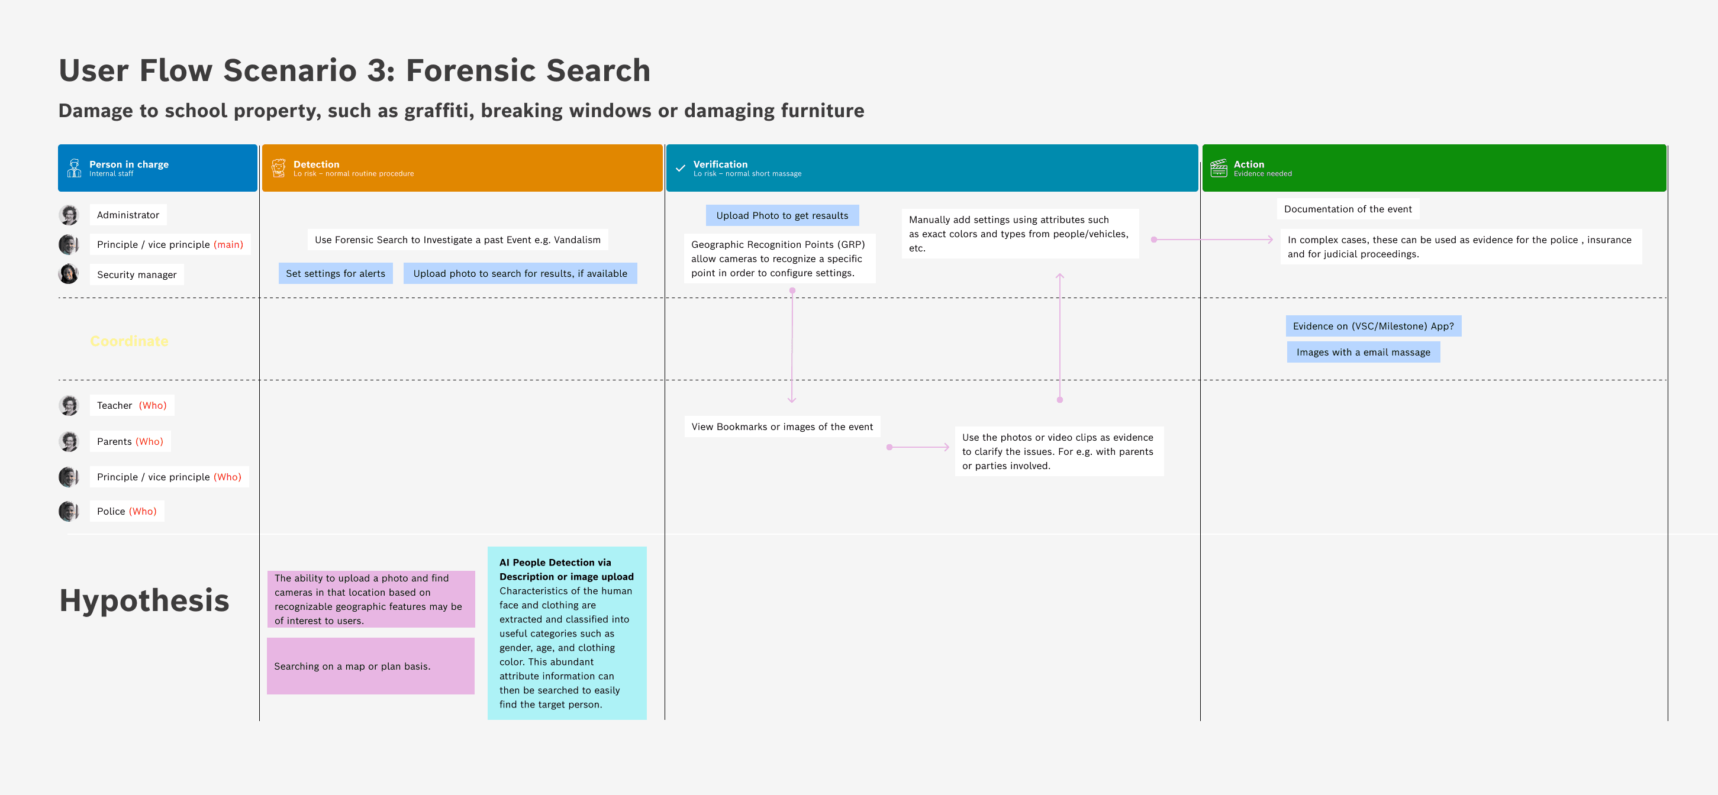Viewport: 1718px width, 795px height.
Task: Click the Person in charge header icon
Action: pos(74,168)
